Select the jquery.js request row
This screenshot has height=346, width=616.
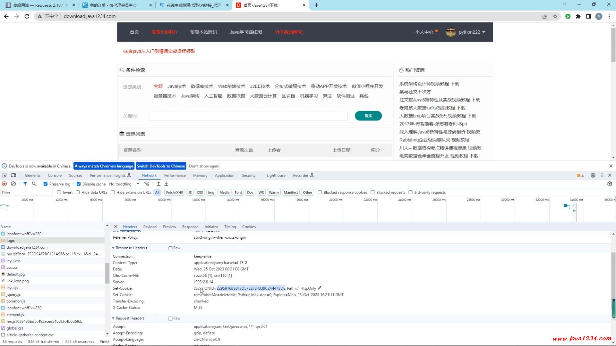[52, 294]
